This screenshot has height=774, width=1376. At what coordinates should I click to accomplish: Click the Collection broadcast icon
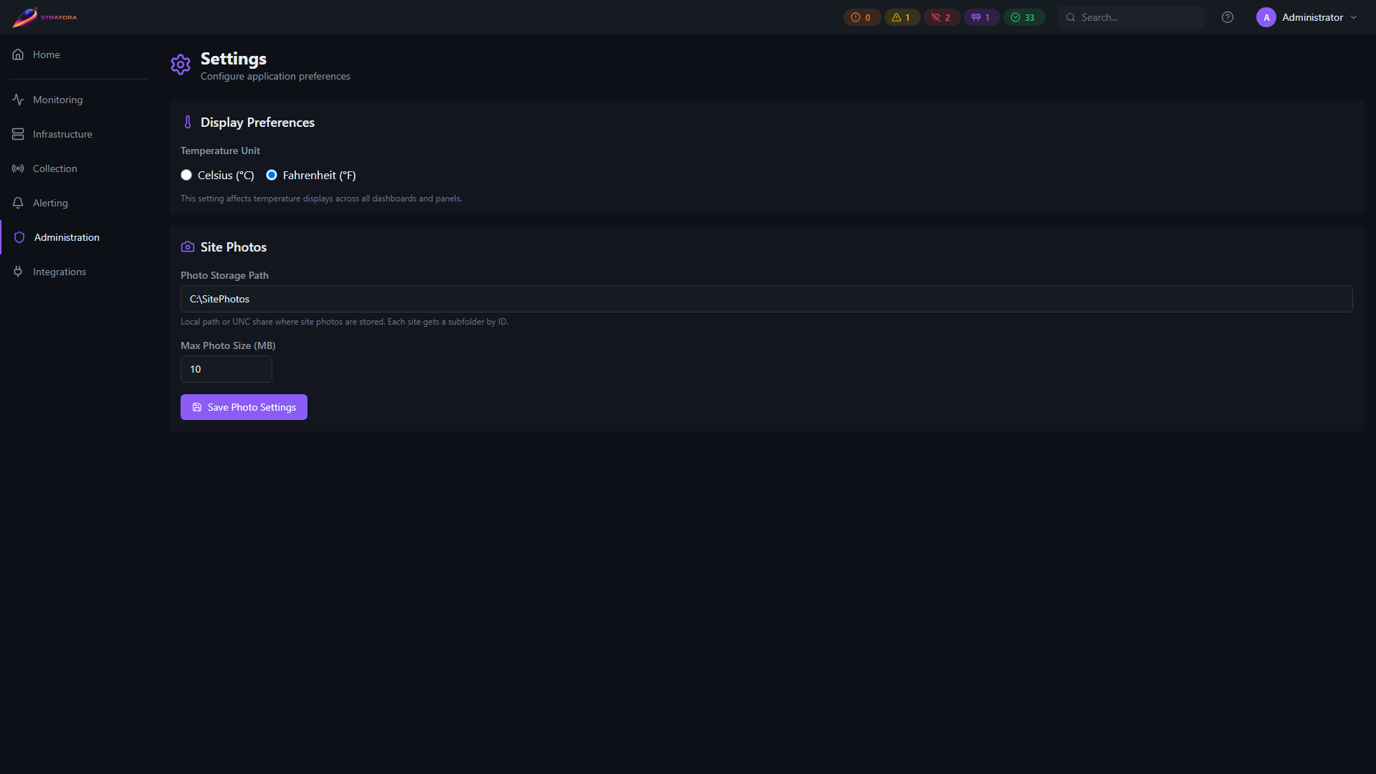(18, 168)
